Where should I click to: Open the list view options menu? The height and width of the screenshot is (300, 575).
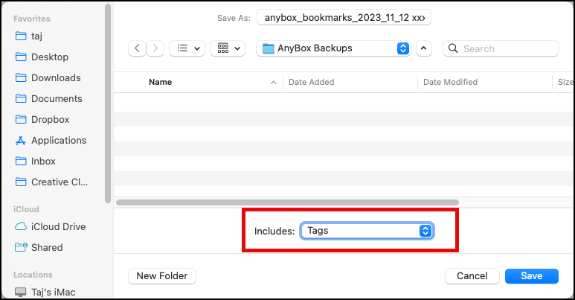coord(187,48)
